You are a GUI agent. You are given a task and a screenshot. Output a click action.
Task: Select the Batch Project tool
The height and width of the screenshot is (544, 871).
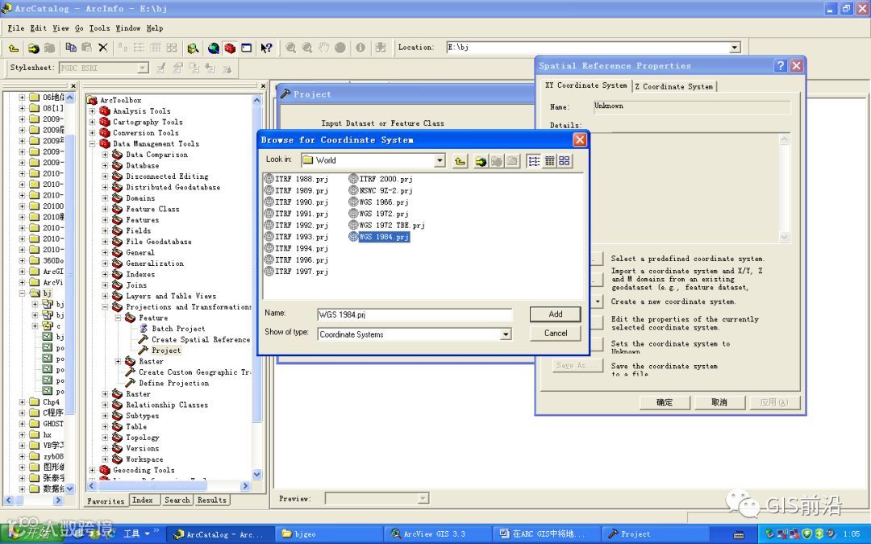173,329
